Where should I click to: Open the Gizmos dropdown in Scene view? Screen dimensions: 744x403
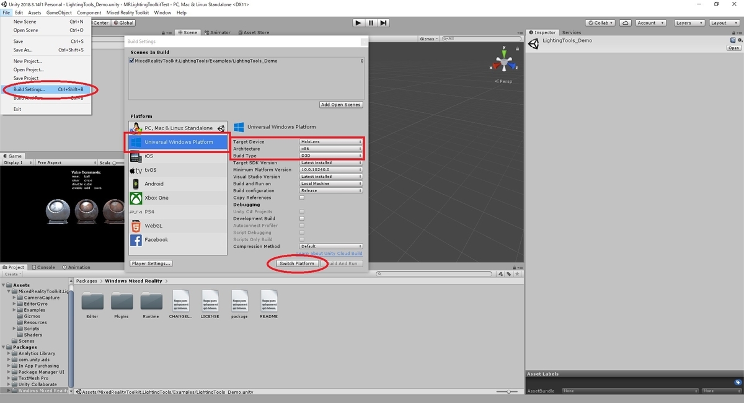pyautogui.click(x=429, y=38)
